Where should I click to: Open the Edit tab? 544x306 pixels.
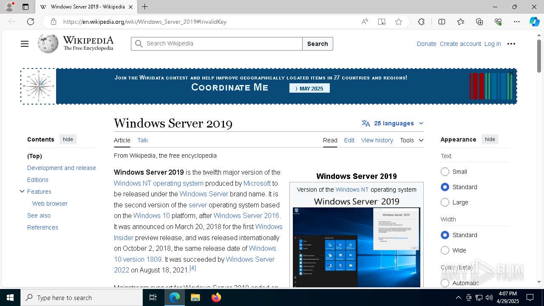pos(349,140)
